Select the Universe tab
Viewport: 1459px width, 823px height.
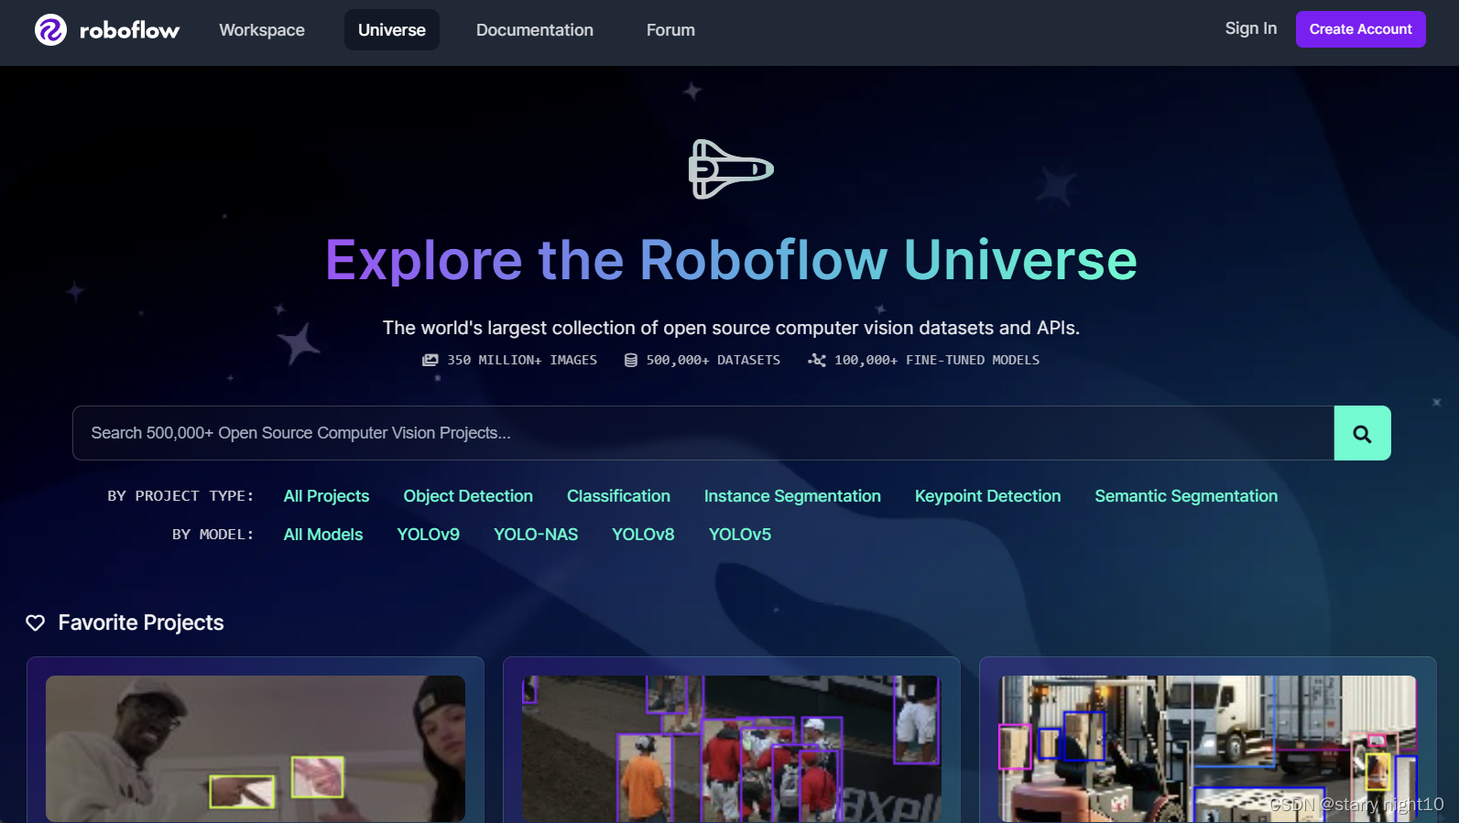[x=392, y=30]
